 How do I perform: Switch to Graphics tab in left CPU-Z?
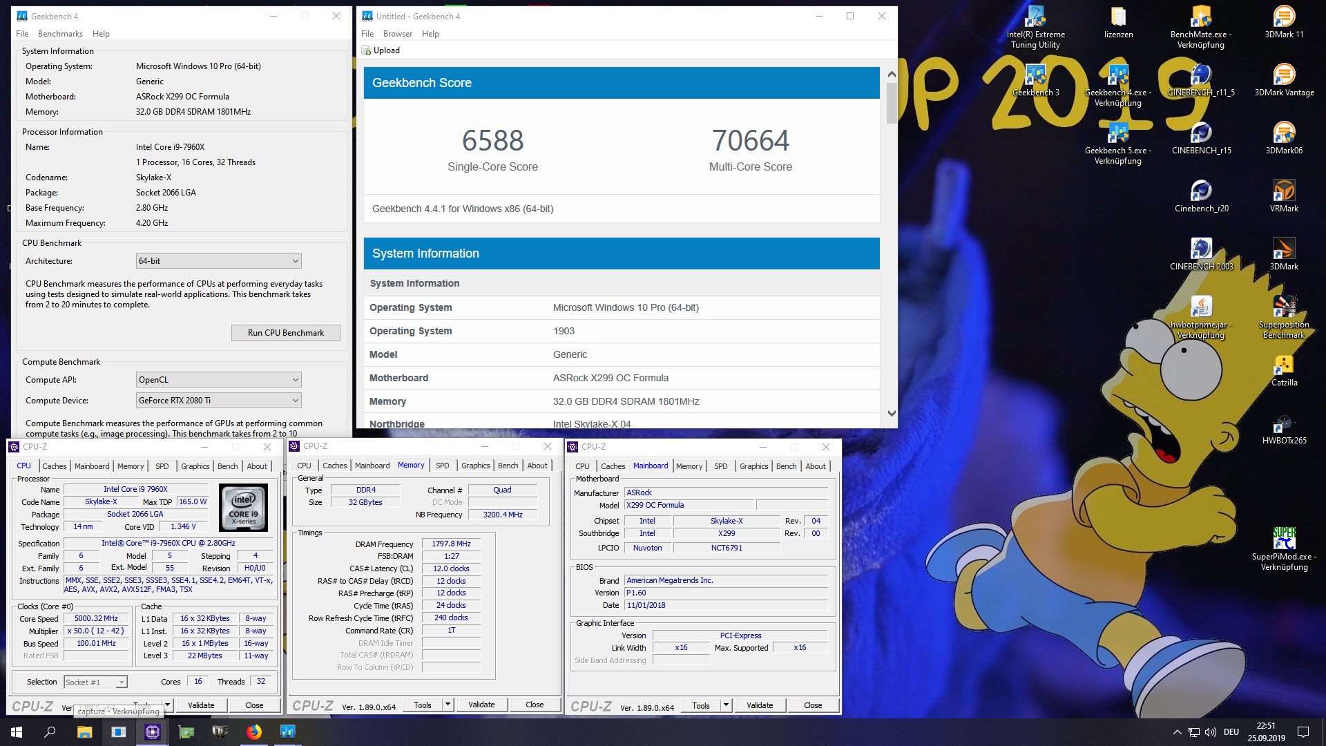point(195,466)
